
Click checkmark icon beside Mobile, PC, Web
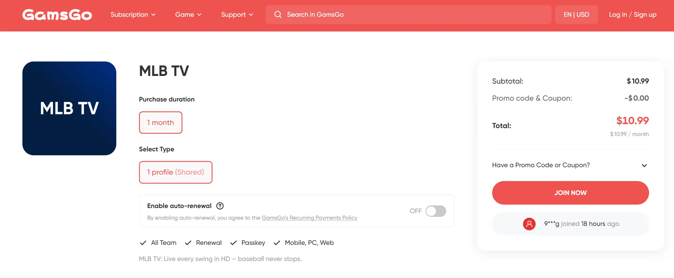click(x=277, y=243)
